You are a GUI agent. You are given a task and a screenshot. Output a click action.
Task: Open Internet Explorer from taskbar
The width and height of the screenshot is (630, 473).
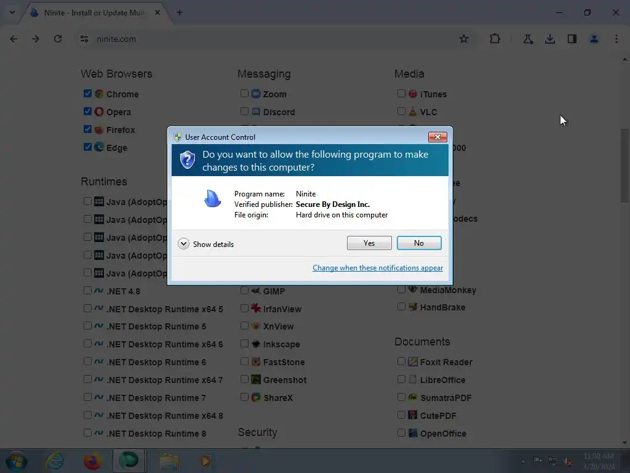point(55,461)
